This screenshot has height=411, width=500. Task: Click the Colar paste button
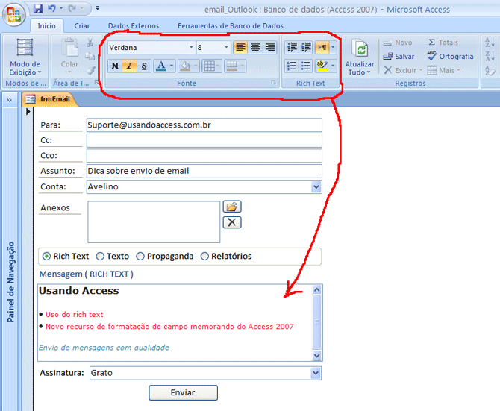pos(69,57)
